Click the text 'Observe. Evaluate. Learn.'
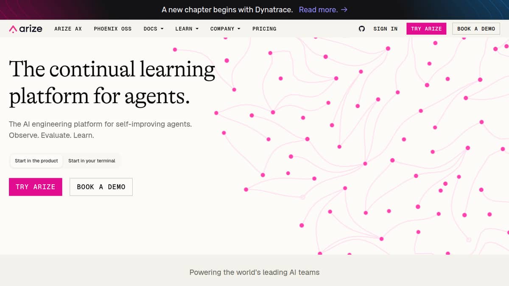The image size is (509, 286). point(51,135)
